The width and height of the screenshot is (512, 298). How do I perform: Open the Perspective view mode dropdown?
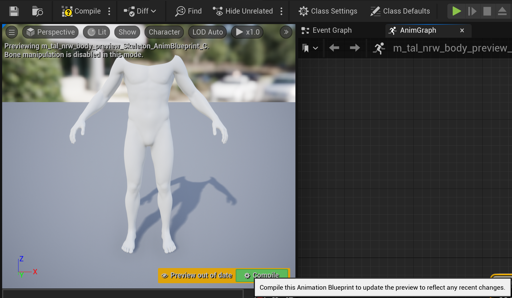pos(51,32)
